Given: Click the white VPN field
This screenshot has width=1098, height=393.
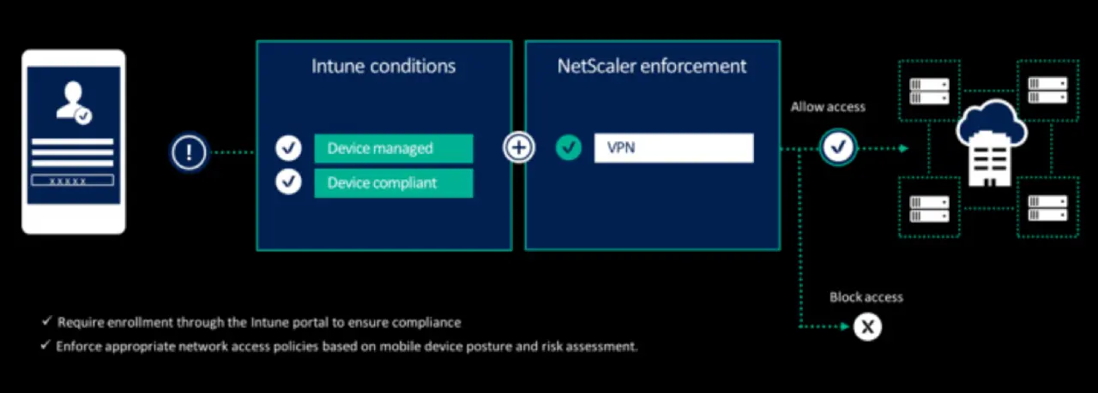Looking at the screenshot, I should click(x=673, y=147).
